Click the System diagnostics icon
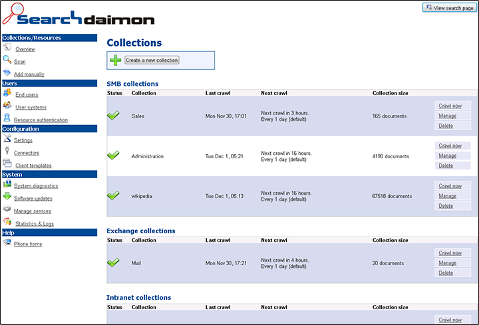Viewport: 479px width, 325px height. click(7, 183)
